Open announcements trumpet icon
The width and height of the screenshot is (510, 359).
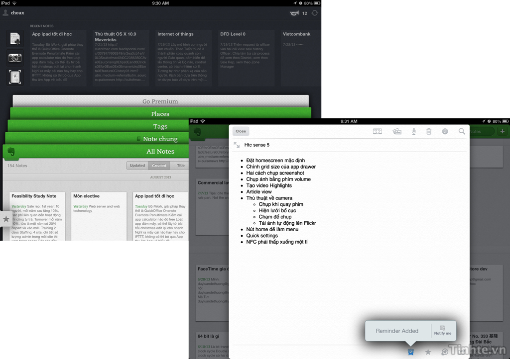(x=294, y=13)
